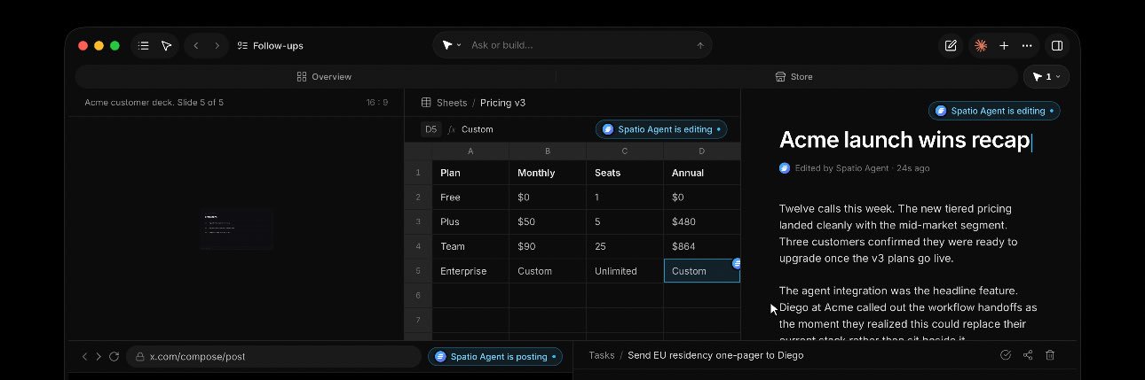Select column A header
The width and height of the screenshot is (1145, 380).
470,151
